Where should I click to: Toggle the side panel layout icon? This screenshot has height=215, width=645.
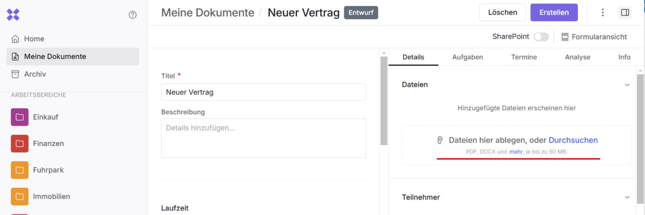pos(625,13)
